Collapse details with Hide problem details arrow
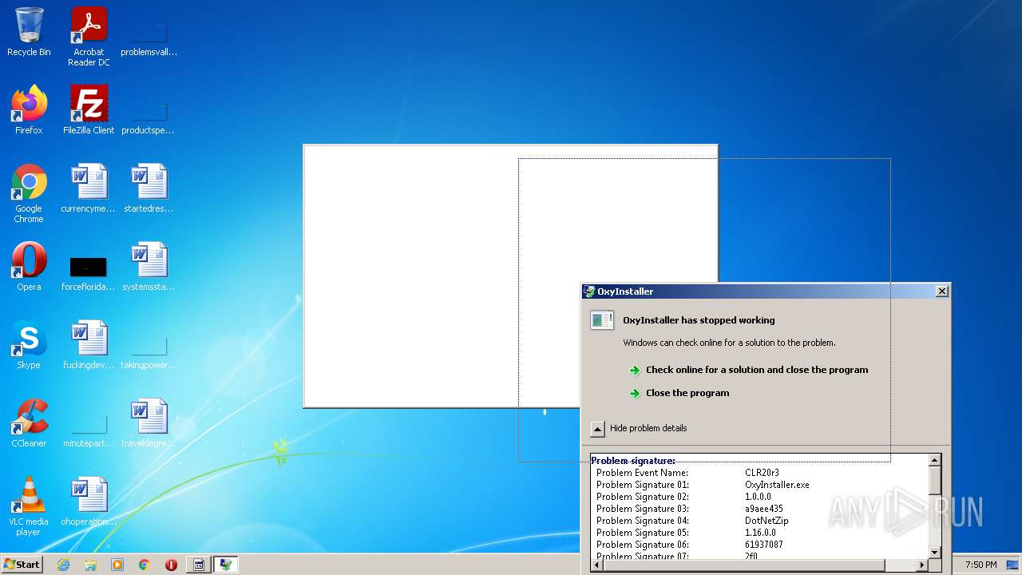Image resolution: width=1022 pixels, height=575 pixels. (x=597, y=429)
